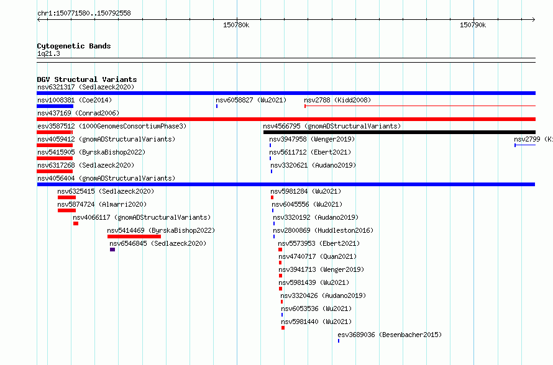553x365 pixels.
Task: Click the nsv6058827 (Wu2021) label
Action: 251,100
